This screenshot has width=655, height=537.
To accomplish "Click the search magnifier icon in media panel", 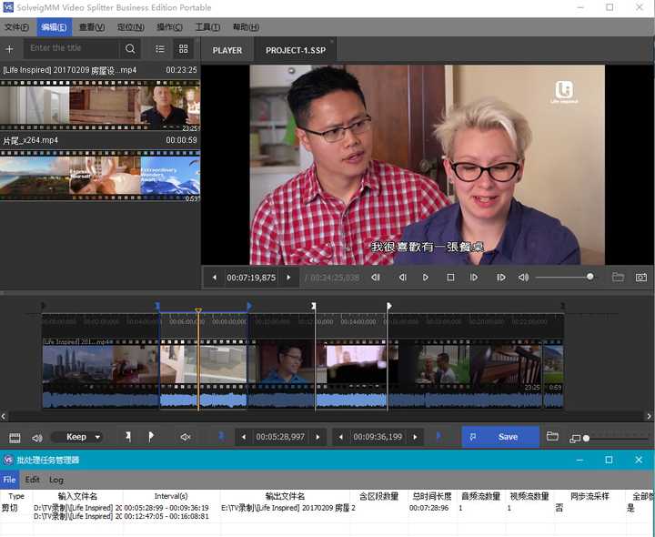I will (x=131, y=49).
